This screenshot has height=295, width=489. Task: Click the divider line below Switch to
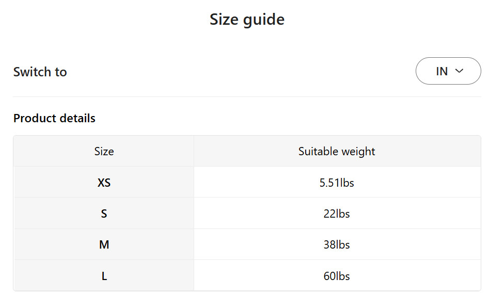(247, 96)
